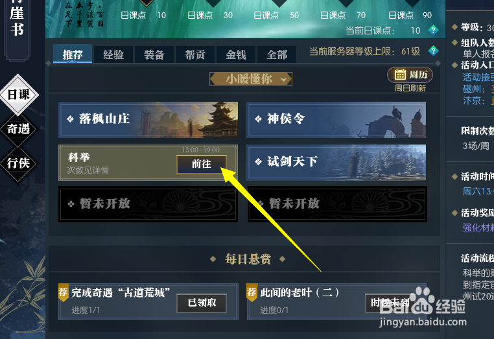The image size is (494, 339).
Task: Open the 神侯令 activity card
Action: 336,120
